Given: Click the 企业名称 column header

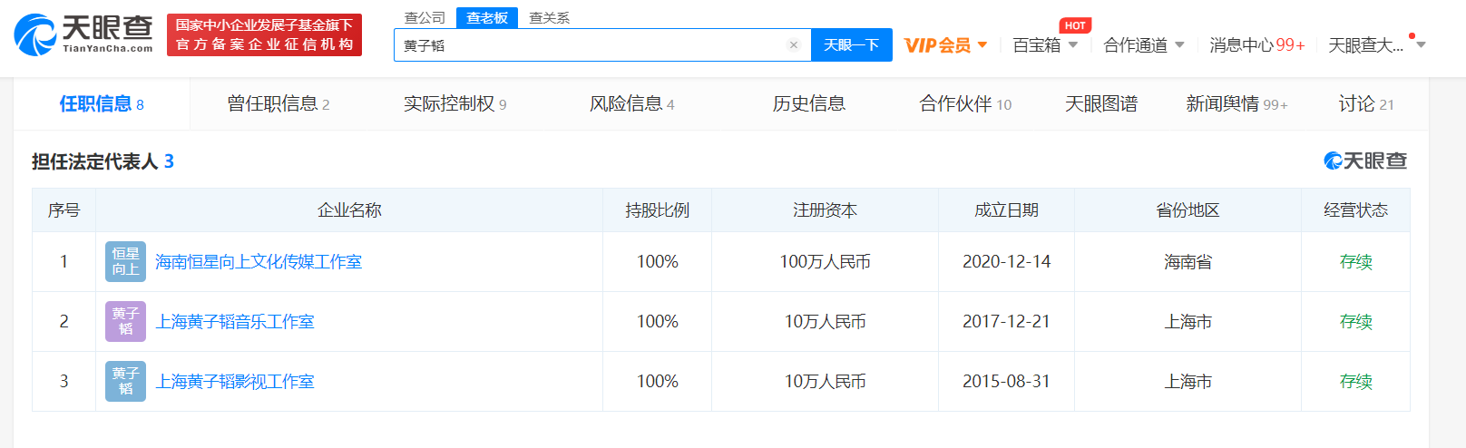Looking at the screenshot, I should 349,210.
